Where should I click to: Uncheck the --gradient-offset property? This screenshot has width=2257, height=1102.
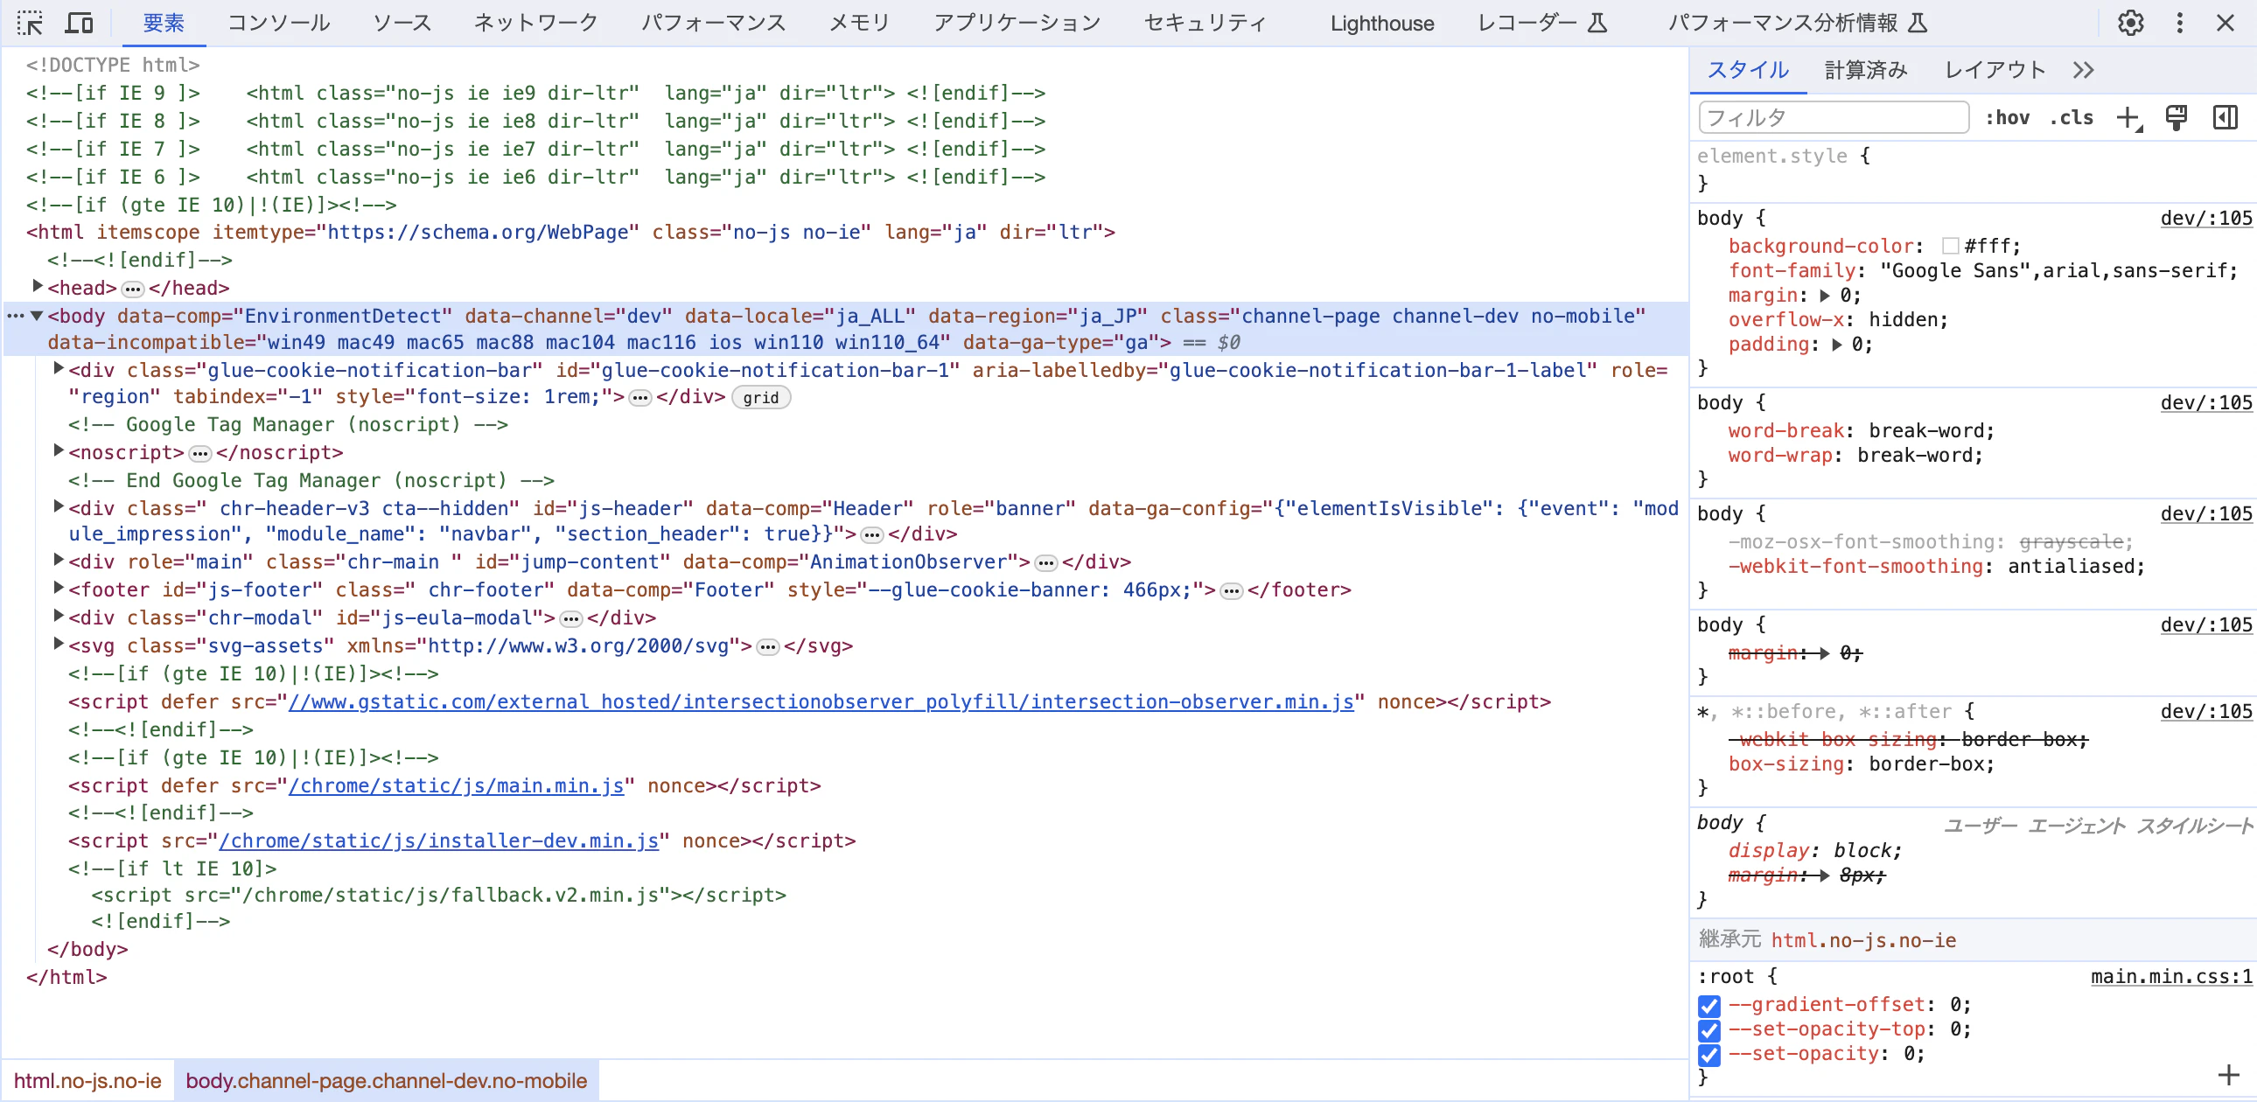[1709, 1006]
